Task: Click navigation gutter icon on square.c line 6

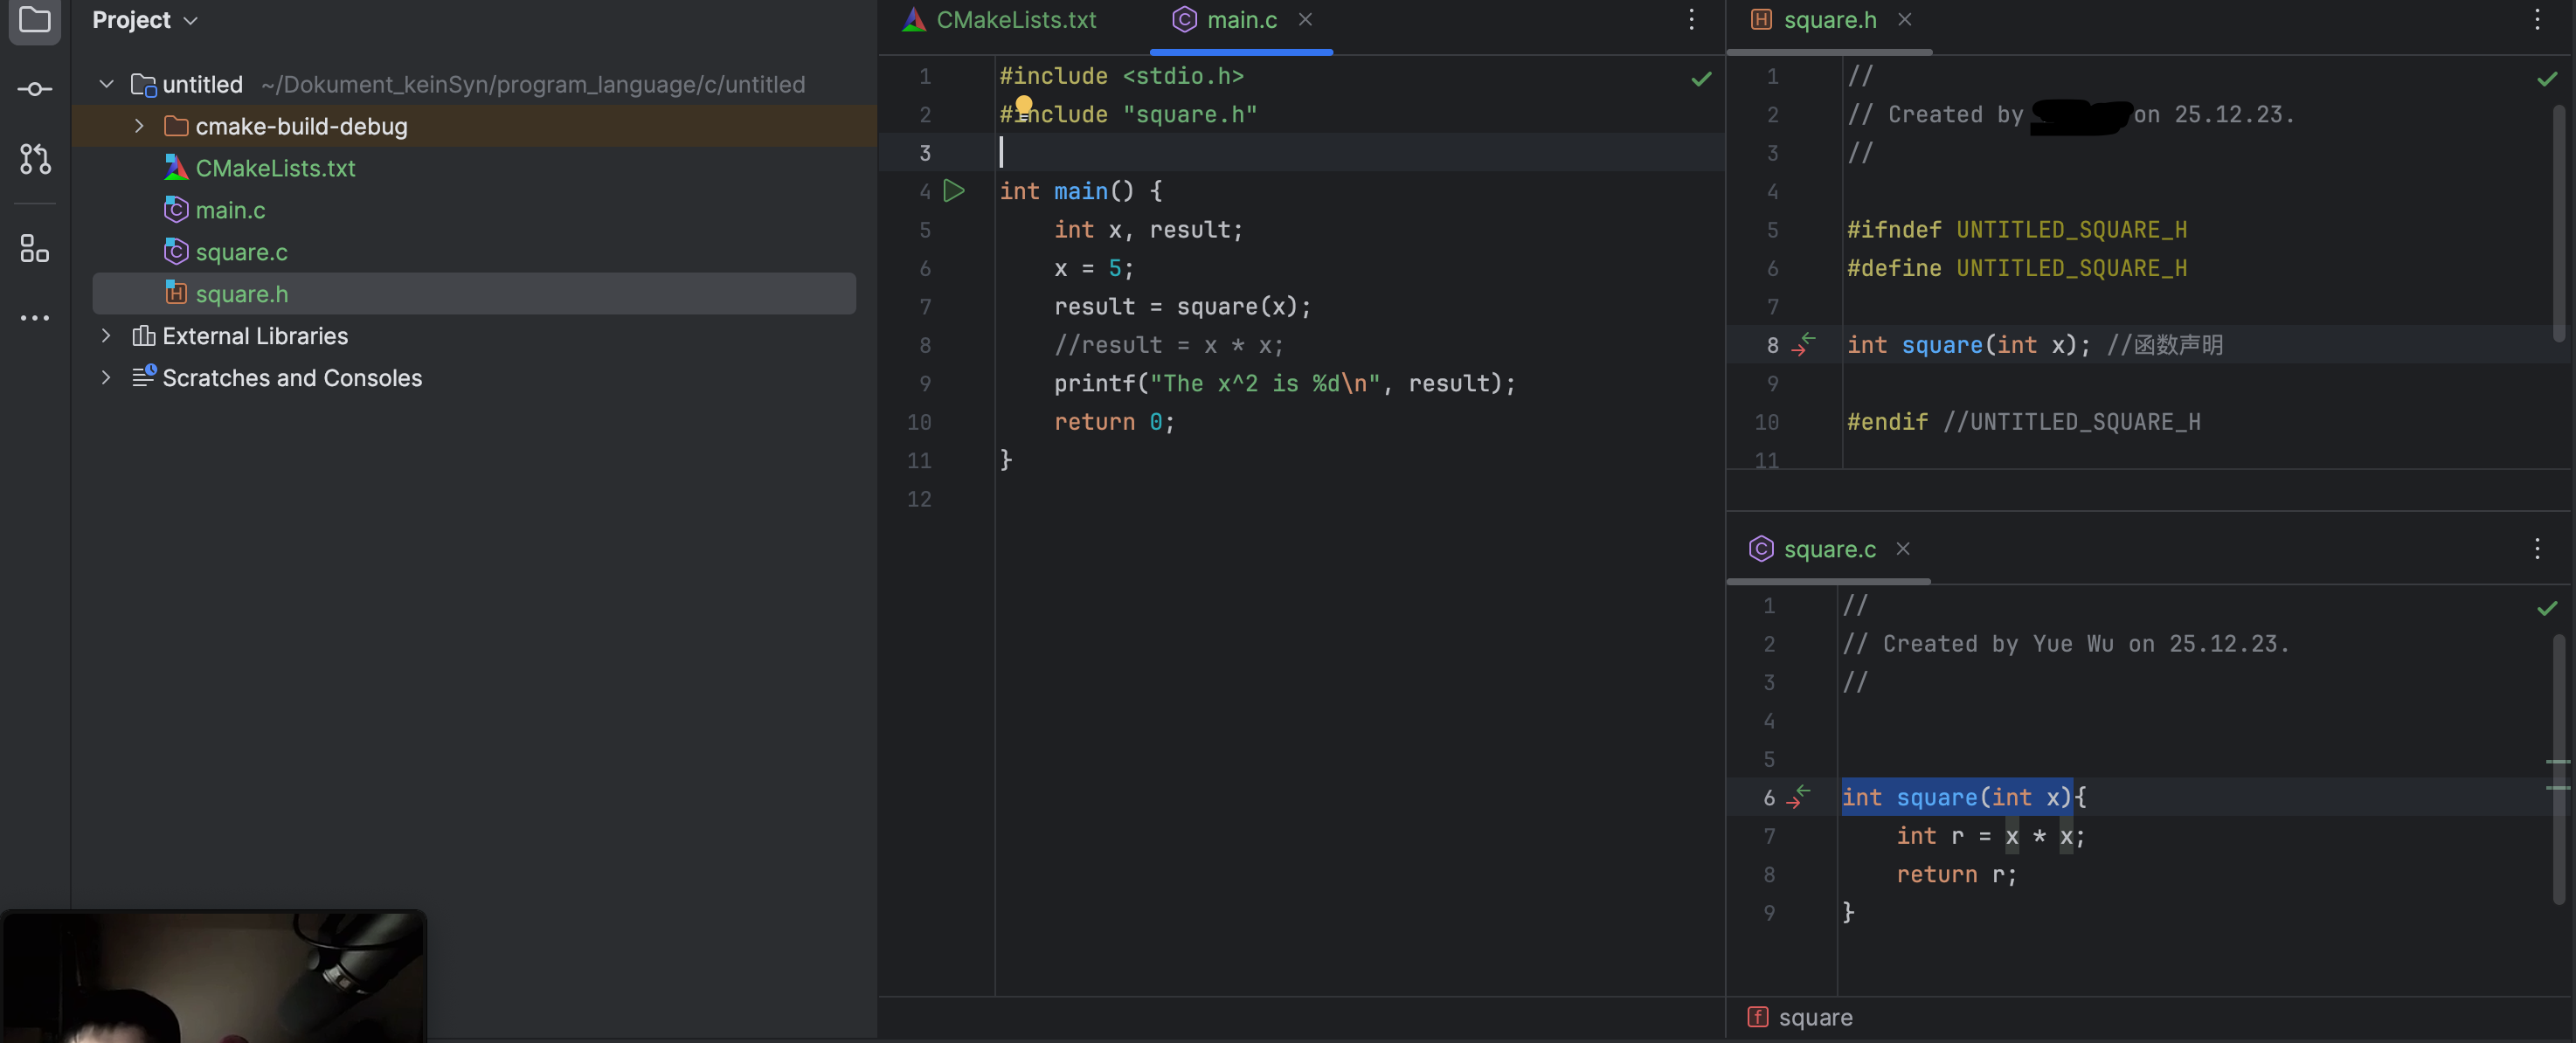Action: coord(1799,796)
